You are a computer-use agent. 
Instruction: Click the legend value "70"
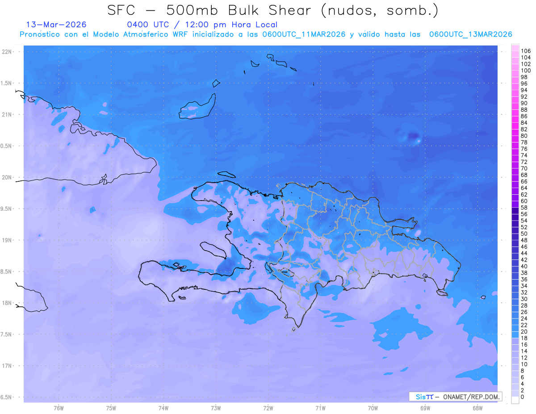(524, 168)
